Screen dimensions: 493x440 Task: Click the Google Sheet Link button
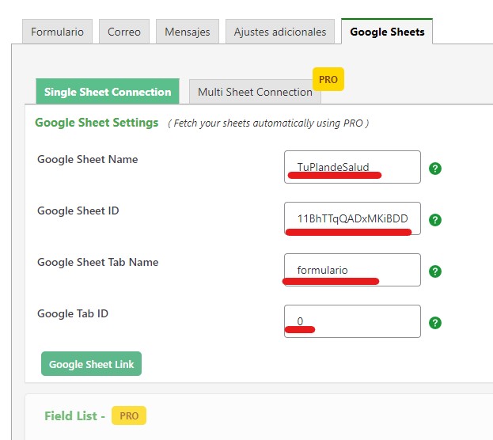click(91, 363)
